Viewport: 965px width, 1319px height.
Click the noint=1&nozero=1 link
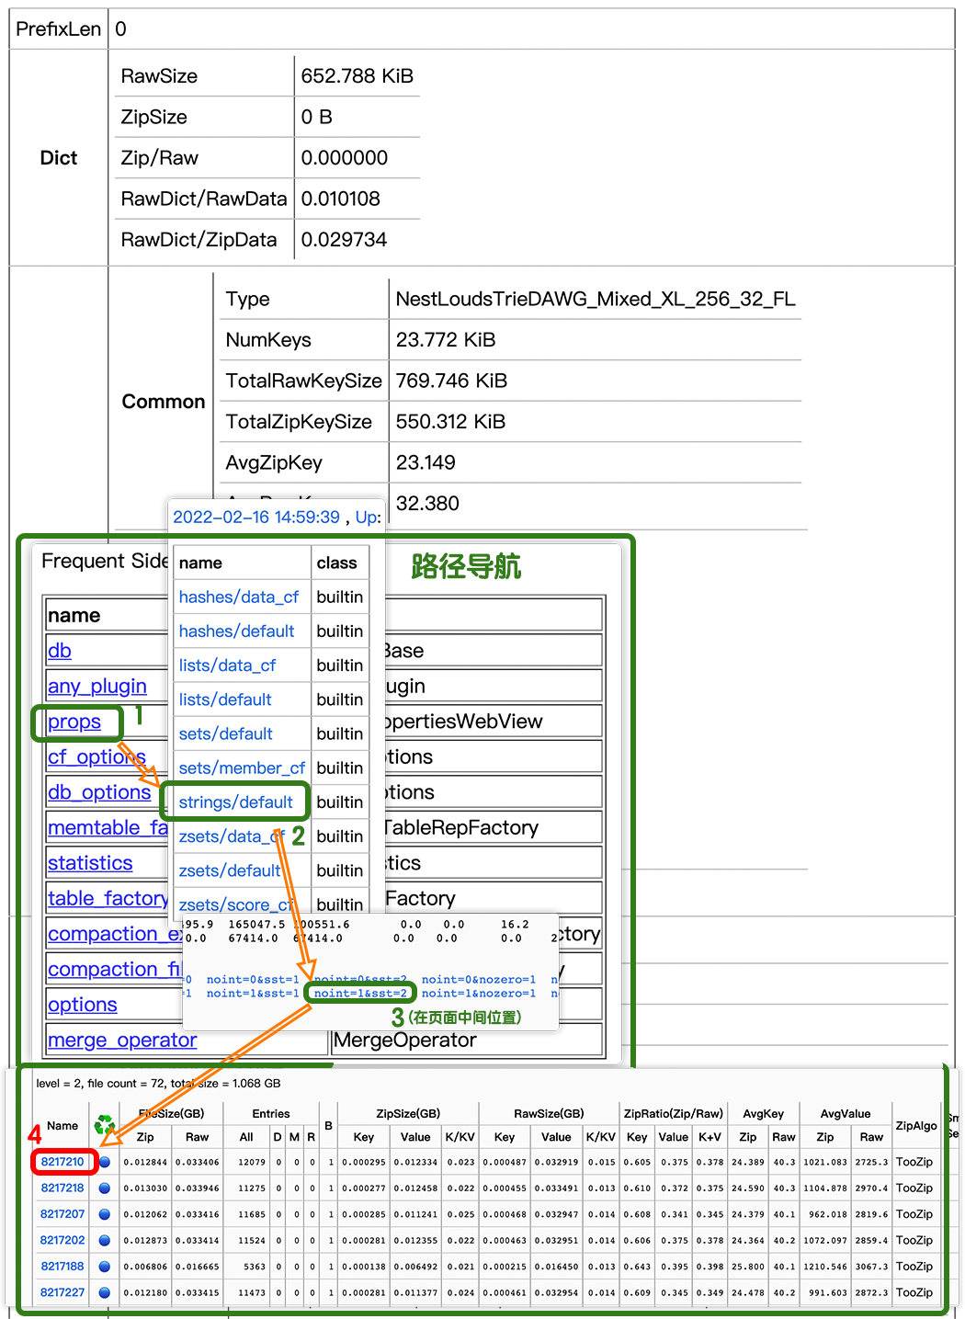[479, 994]
